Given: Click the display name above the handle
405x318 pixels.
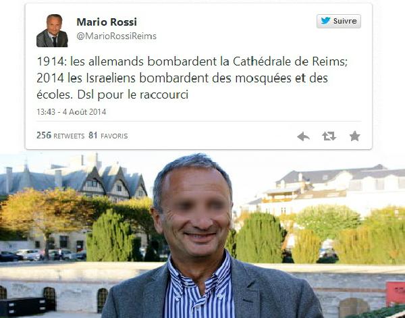Looking at the screenshot, I should pos(107,22).
